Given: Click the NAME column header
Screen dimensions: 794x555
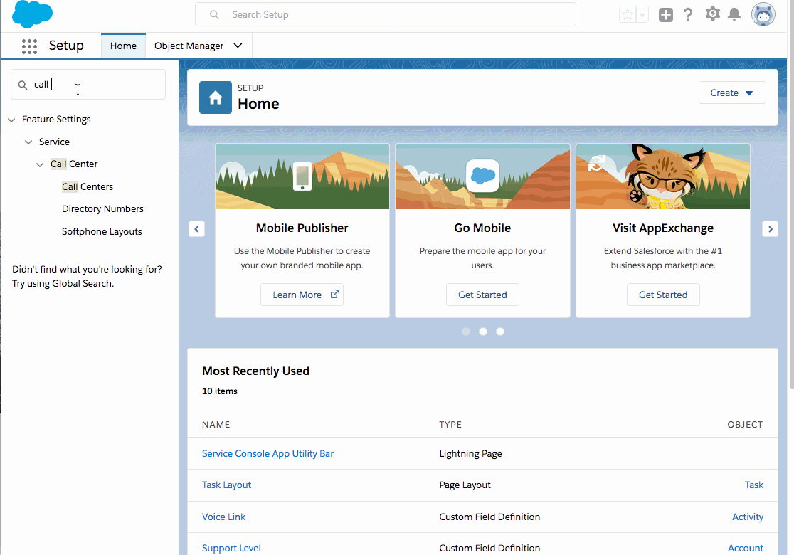Looking at the screenshot, I should [x=216, y=424].
